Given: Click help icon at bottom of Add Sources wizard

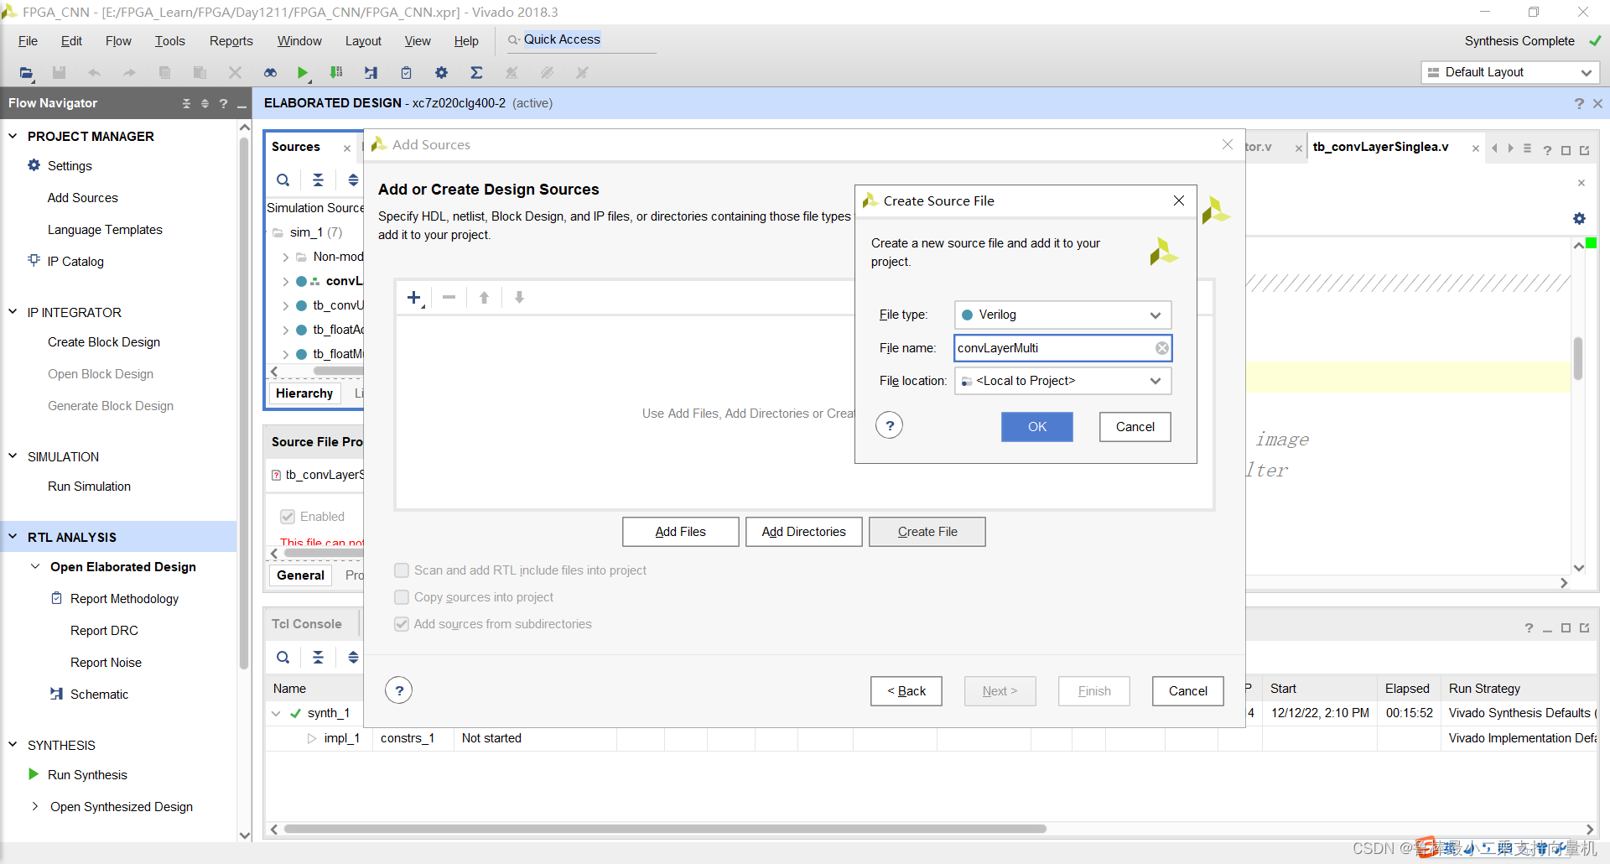Looking at the screenshot, I should [399, 690].
